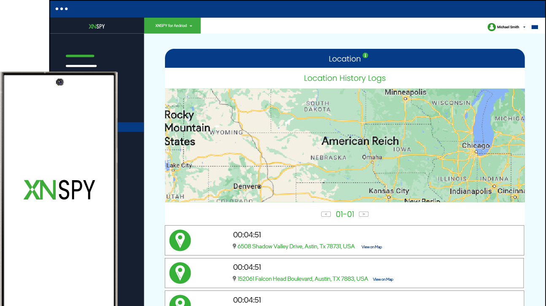
Task: Open View on Map for Shadow Valley Drive
Action: [x=371, y=247]
